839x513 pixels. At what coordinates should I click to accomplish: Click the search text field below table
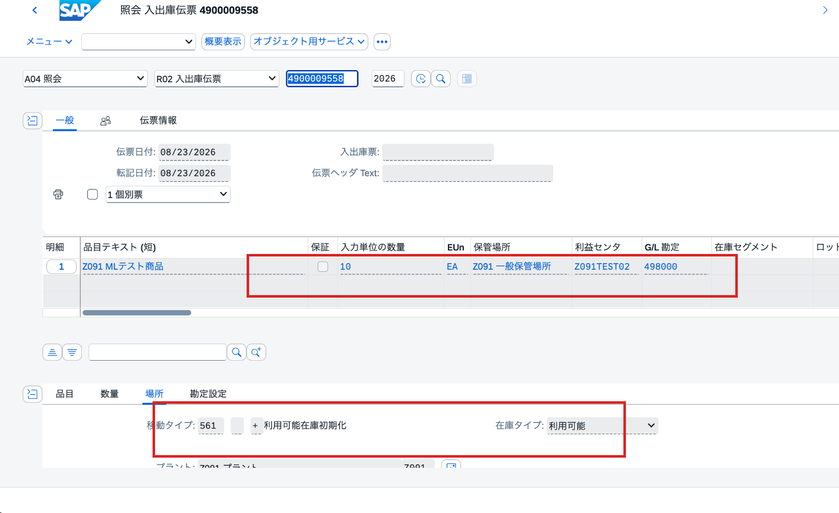pos(158,352)
